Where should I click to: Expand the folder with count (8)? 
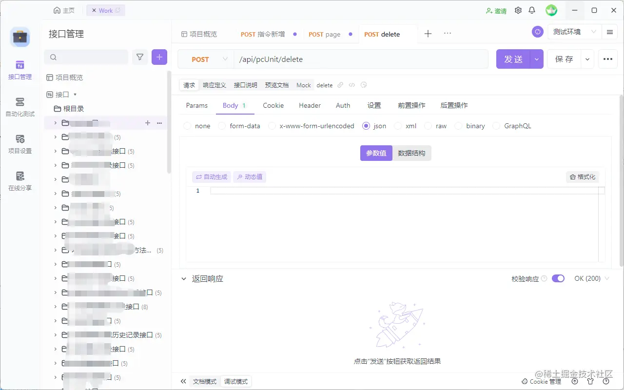tap(55, 307)
